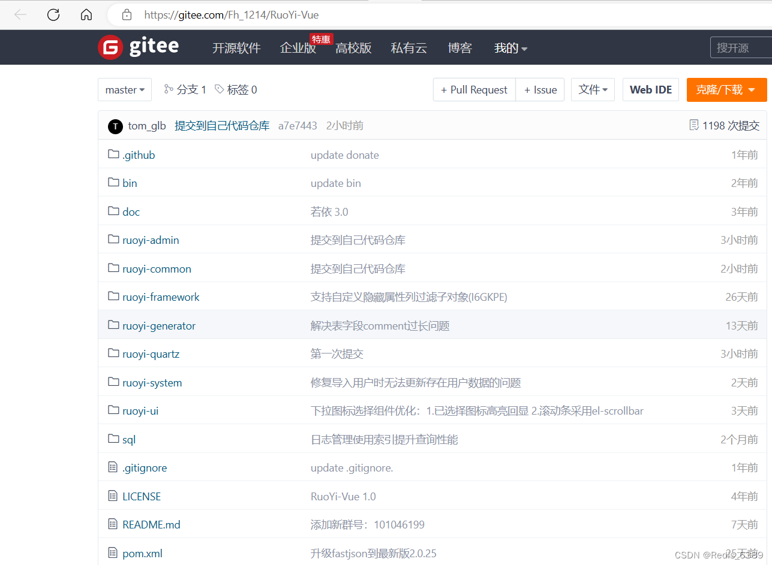Open 企业版 in the top navigation
Screen dimensions: 772x565
tap(298, 48)
